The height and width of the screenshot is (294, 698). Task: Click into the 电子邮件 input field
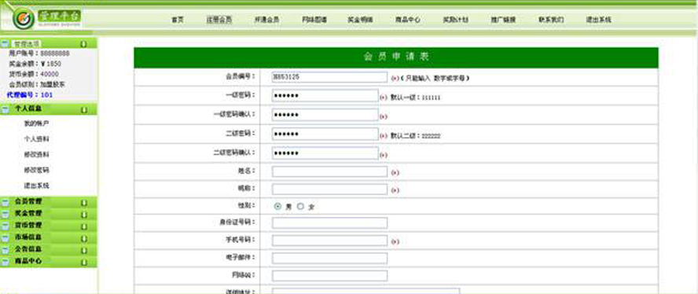(329, 258)
